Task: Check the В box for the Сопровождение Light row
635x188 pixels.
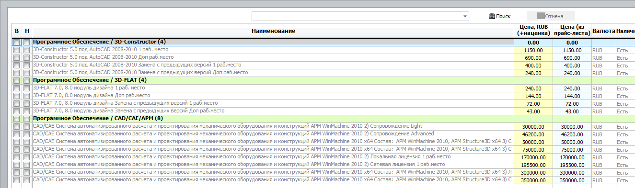Action: [x=17, y=126]
